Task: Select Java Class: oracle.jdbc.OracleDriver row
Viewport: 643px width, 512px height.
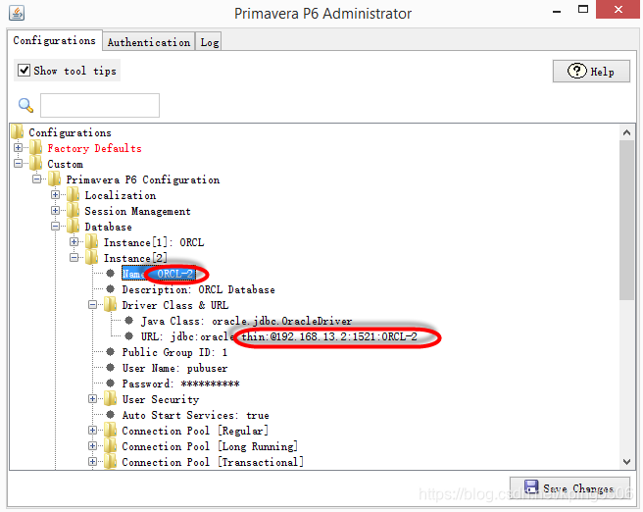Action: click(246, 321)
